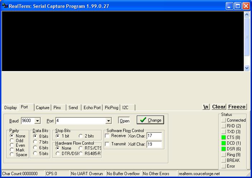Viewport: 252px width, 178px height.
Task: Click the Xon Char input field
Action: [x=154, y=136]
